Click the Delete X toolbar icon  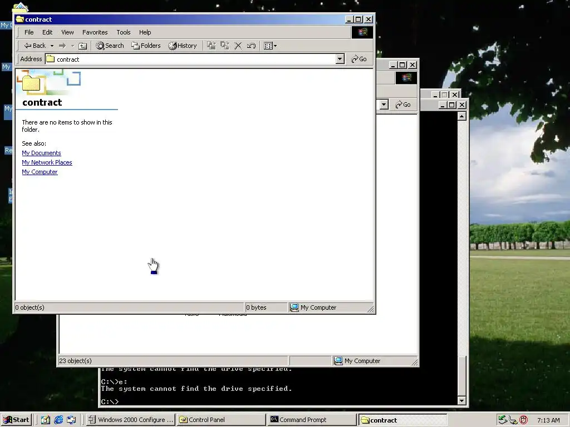point(238,46)
